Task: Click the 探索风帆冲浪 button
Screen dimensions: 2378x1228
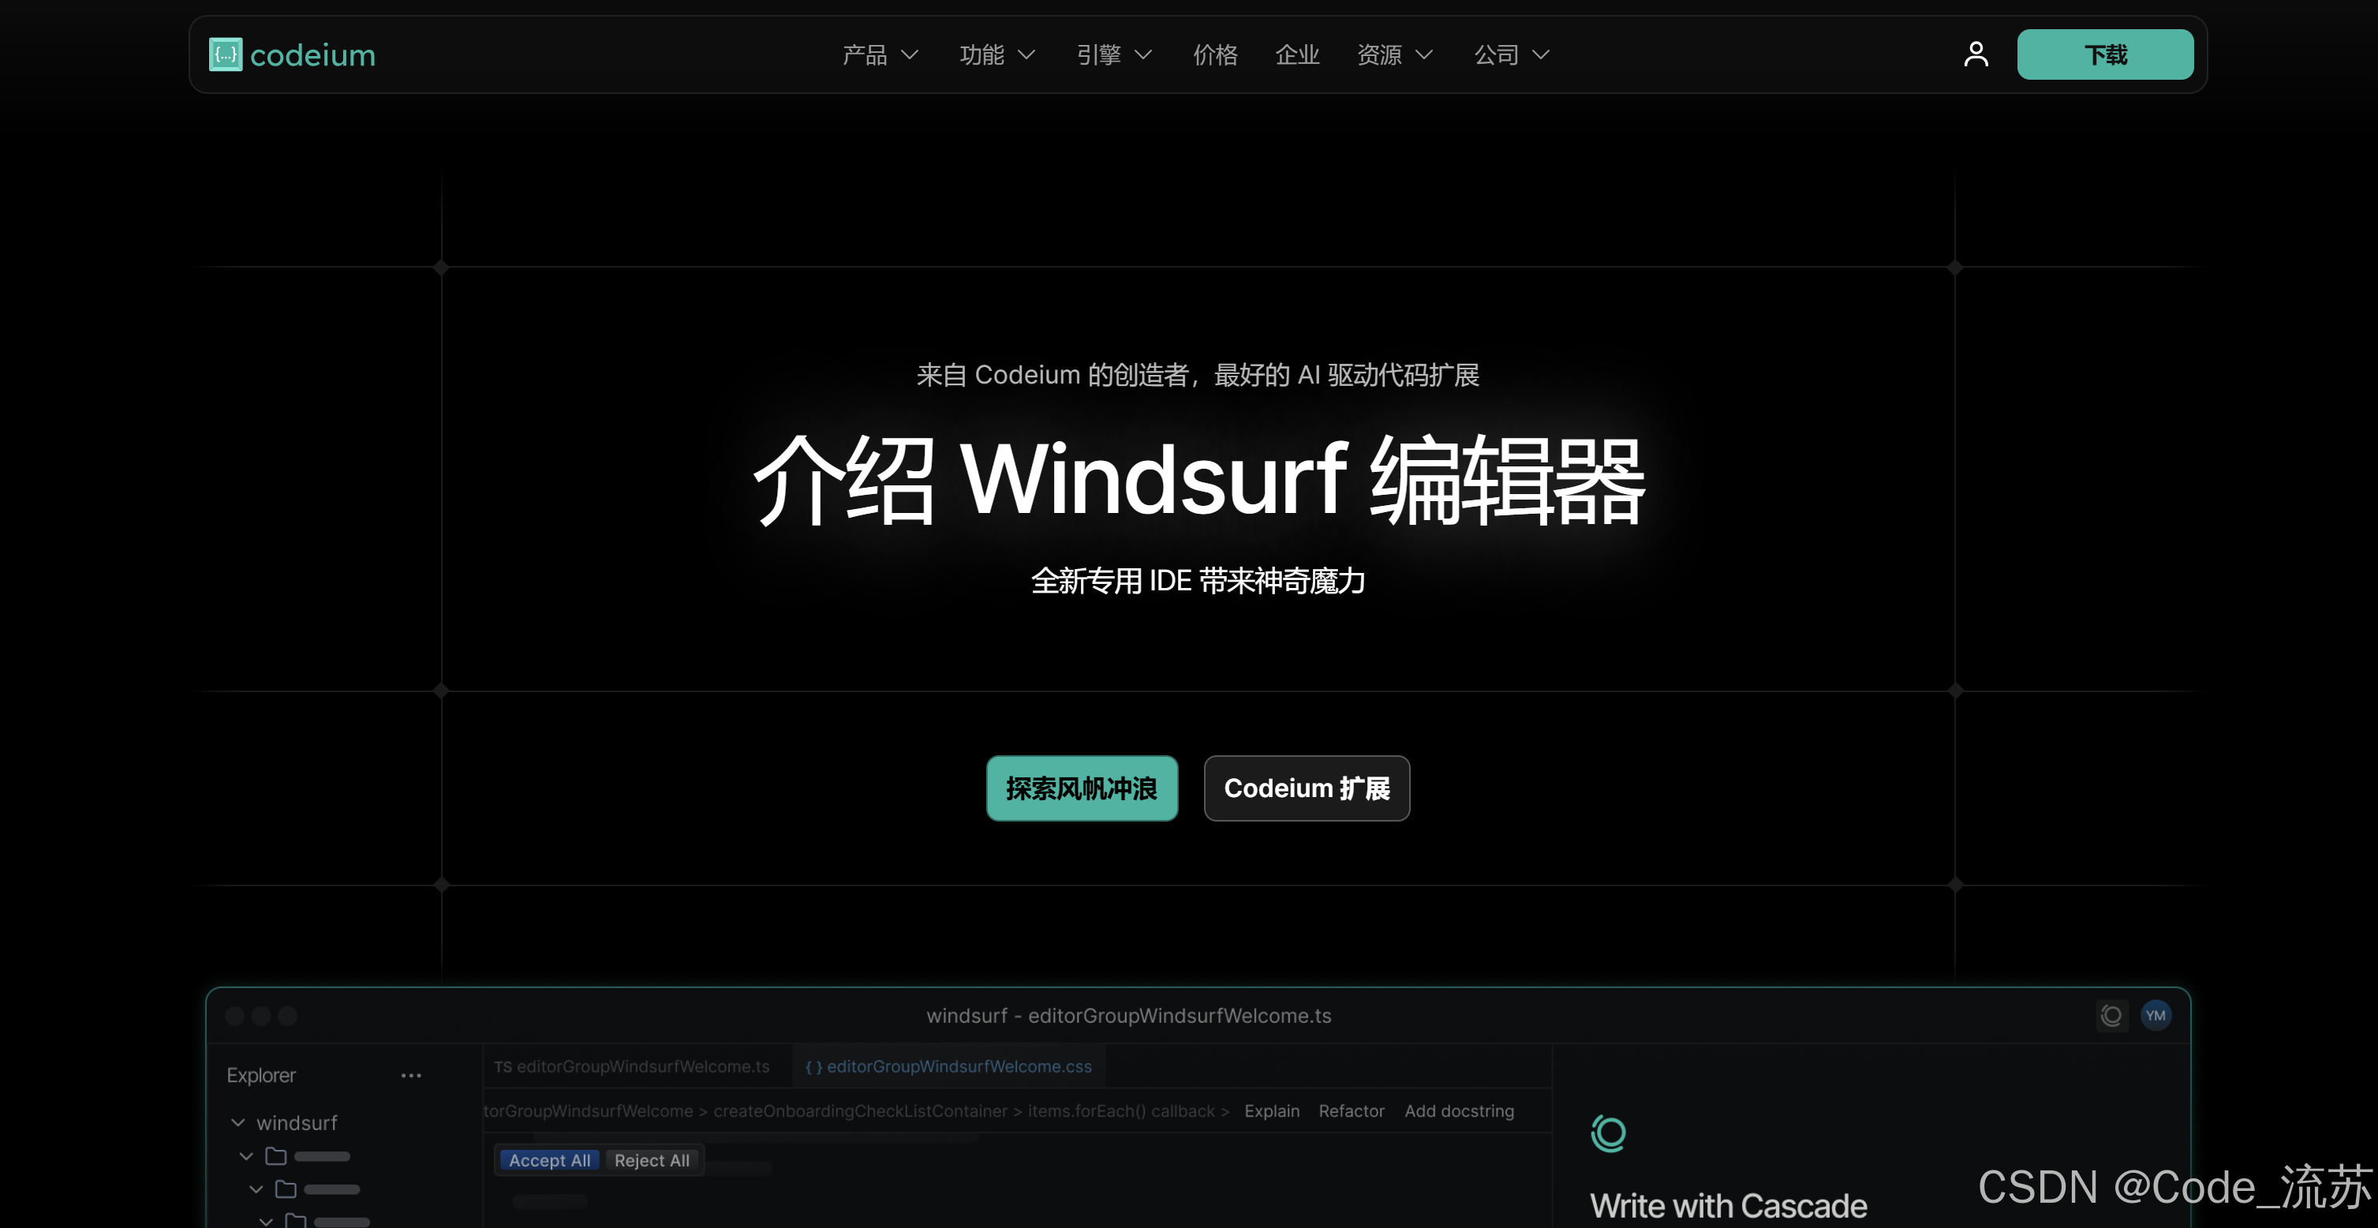Action: click(x=1082, y=788)
